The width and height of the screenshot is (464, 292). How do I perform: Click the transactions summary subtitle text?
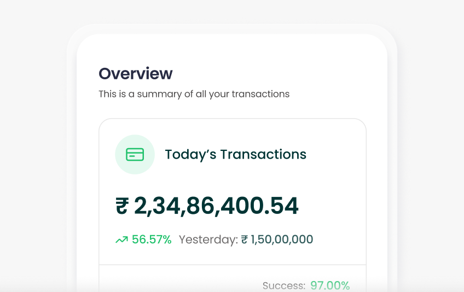[x=194, y=94]
